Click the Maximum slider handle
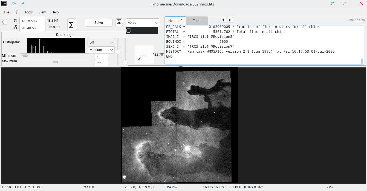Image resolution: width=367 pixels, height=191 pixels. [x=55, y=62]
